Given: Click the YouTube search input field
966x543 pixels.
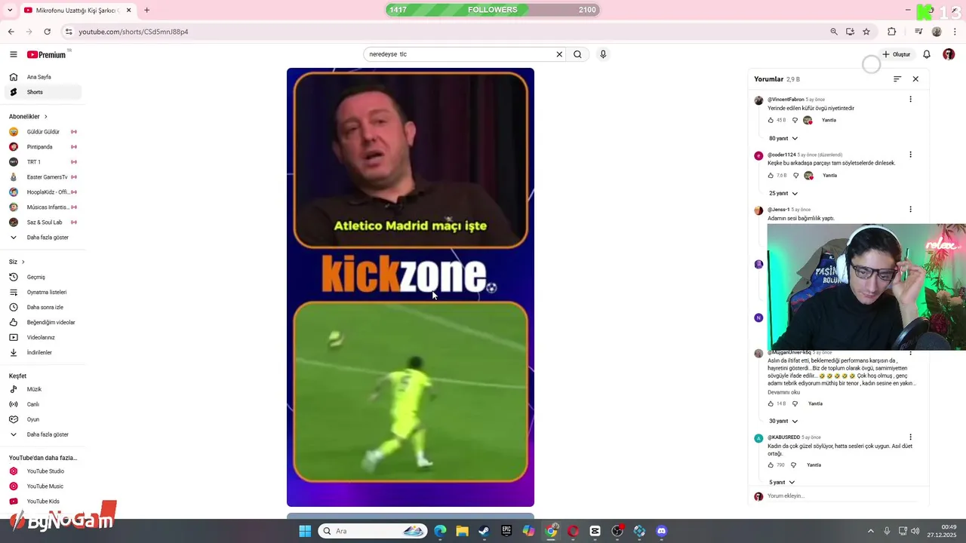Looking at the screenshot, I should click(x=460, y=54).
